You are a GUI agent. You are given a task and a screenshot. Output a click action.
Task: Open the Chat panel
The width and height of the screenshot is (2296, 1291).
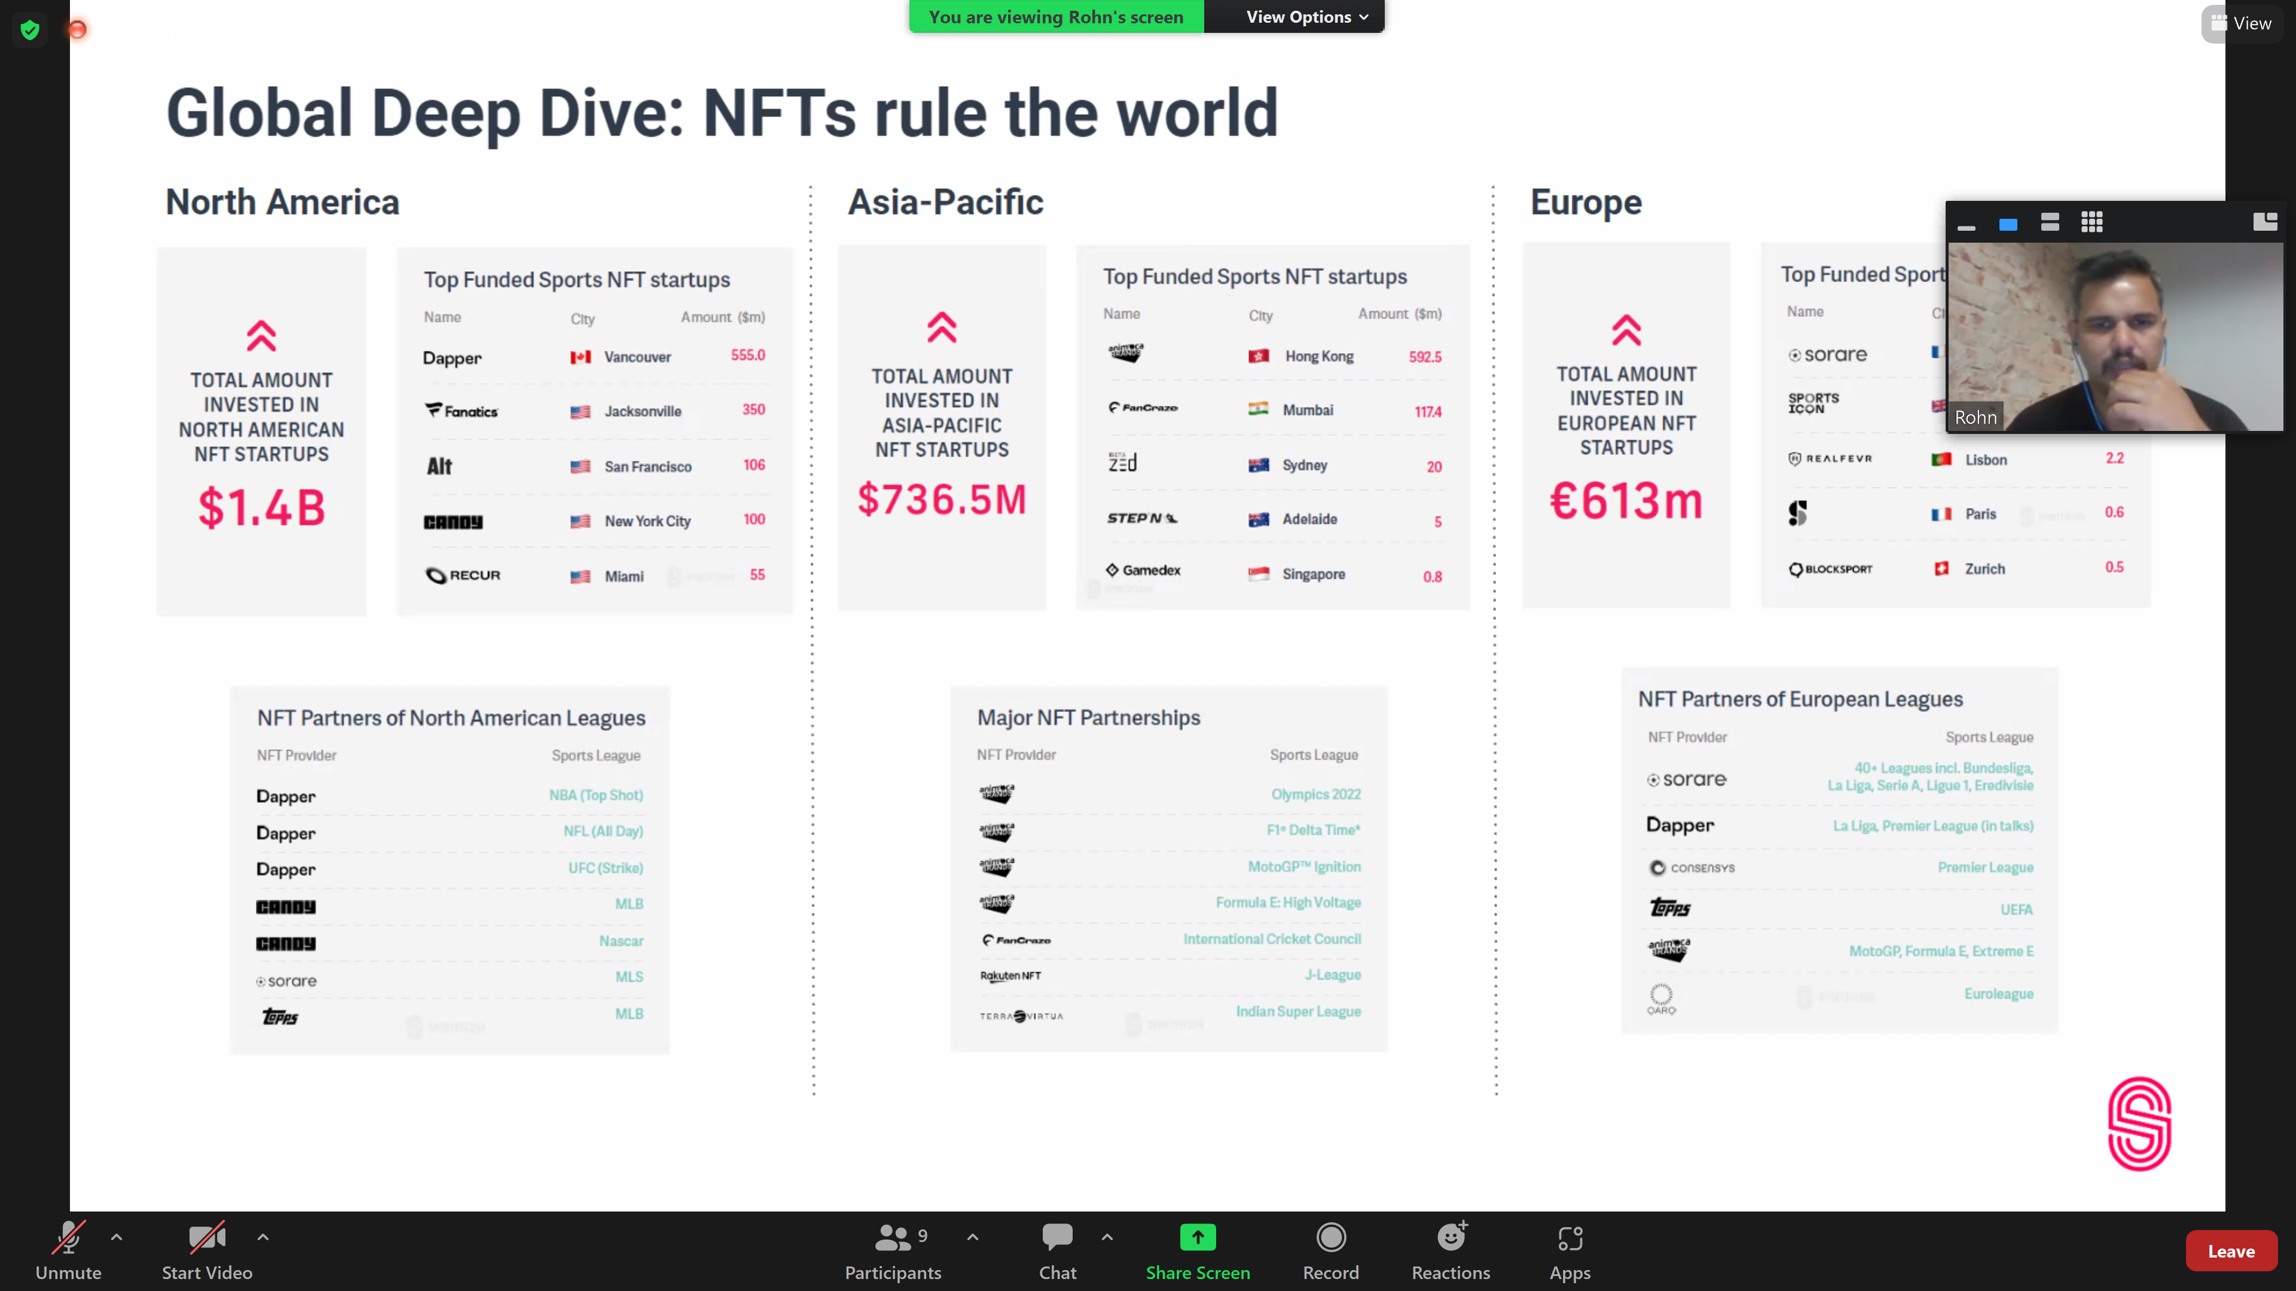click(x=1058, y=1251)
